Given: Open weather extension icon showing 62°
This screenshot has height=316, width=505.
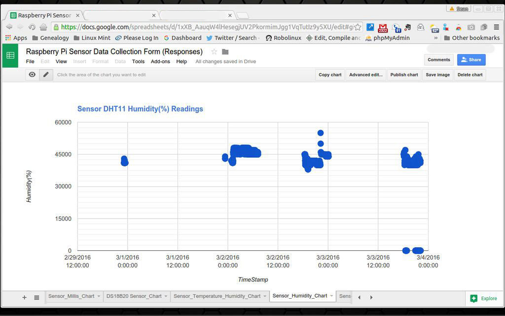Looking at the screenshot, I should (x=434, y=28).
